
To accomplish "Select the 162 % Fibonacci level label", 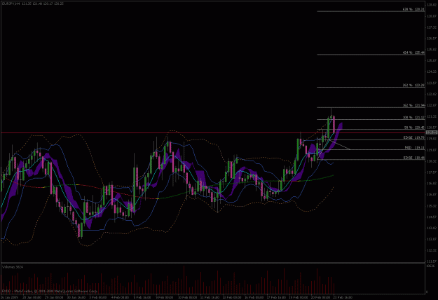I will point(413,105).
